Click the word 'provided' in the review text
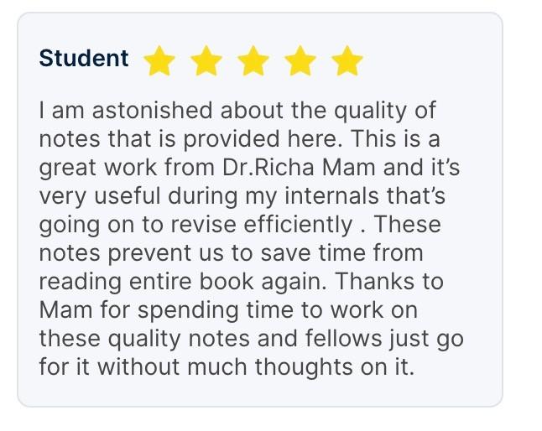The height and width of the screenshot is (431, 542). (232, 140)
